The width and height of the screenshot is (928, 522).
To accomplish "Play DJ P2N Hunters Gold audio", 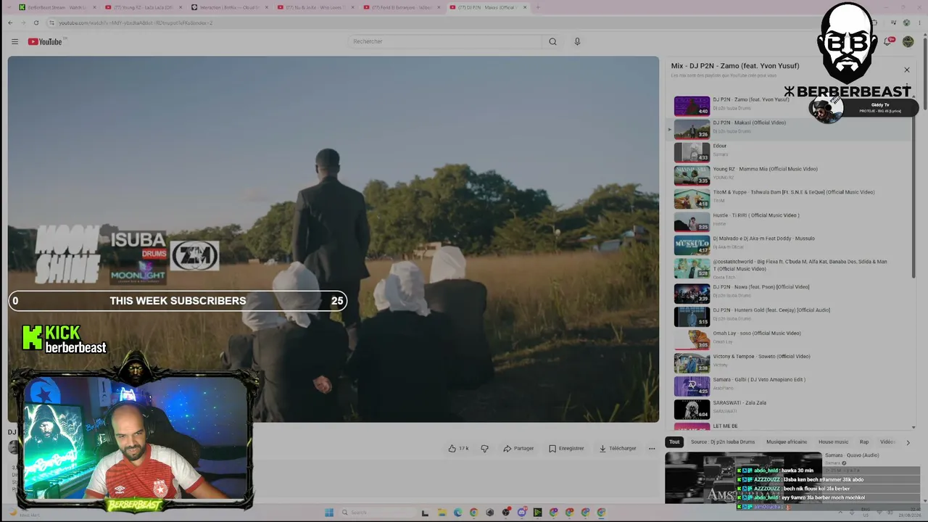I will click(787, 316).
